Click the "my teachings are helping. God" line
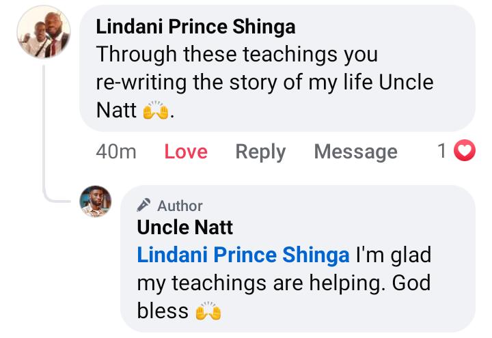The width and height of the screenshot is (492, 338). [284, 283]
